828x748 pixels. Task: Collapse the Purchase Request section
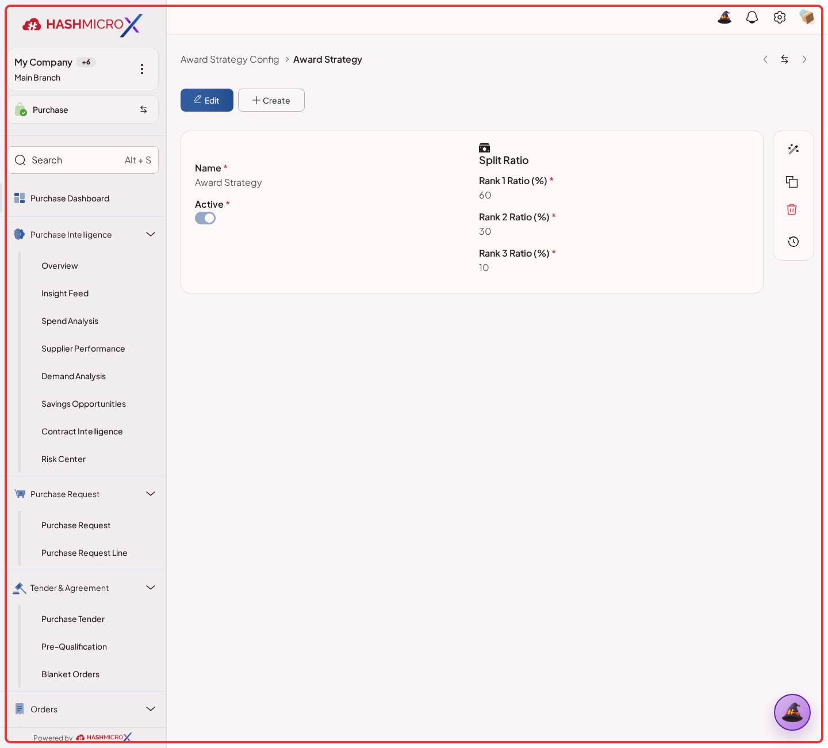click(x=151, y=494)
